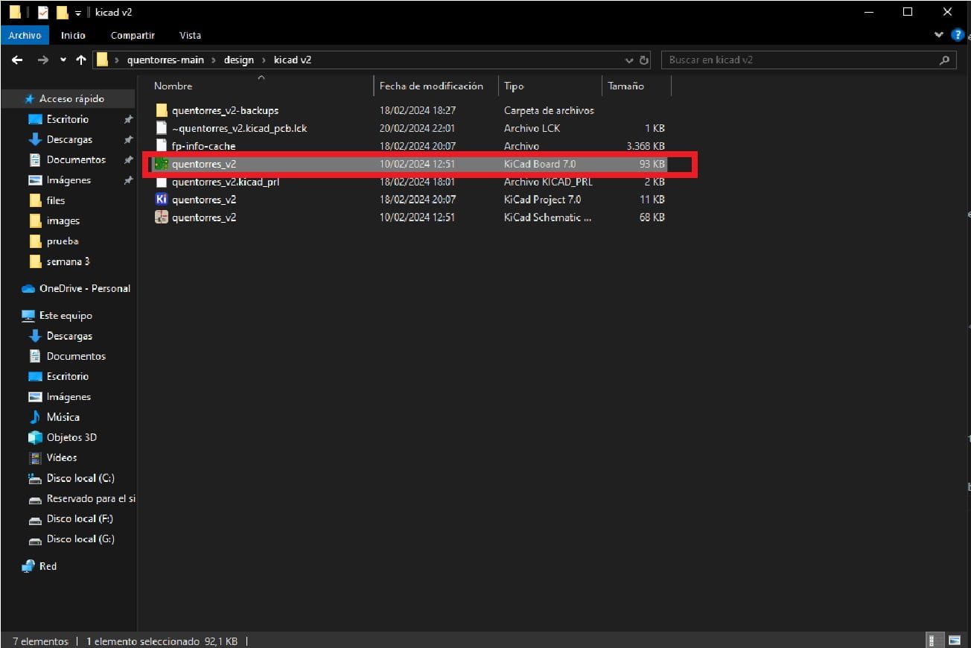Refresh the kicad v2 folder view
The width and height of the screenshot is (971, 648).
click(645, 60)
